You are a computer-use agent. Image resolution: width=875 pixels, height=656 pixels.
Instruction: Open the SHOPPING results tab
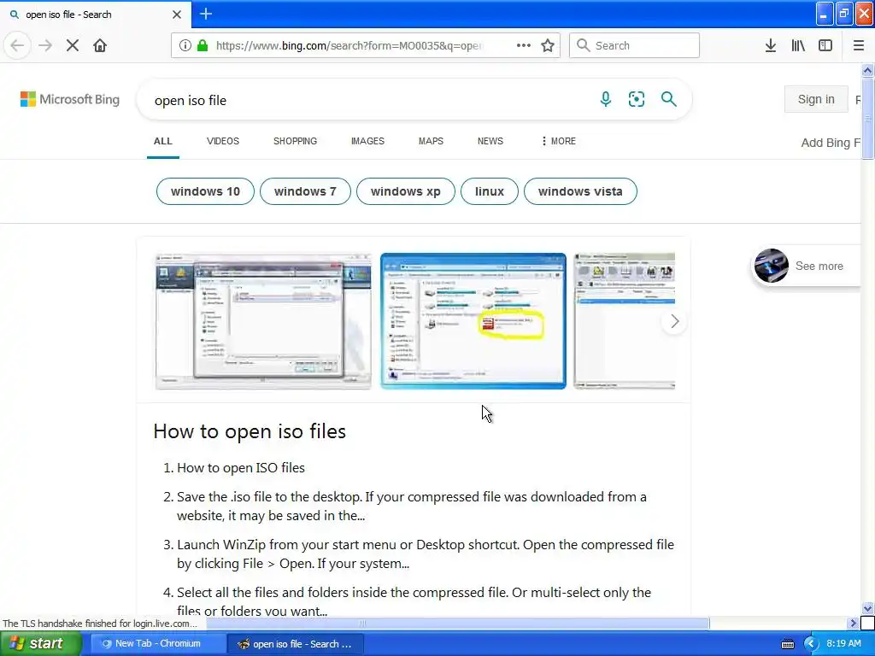click(295, 141)
